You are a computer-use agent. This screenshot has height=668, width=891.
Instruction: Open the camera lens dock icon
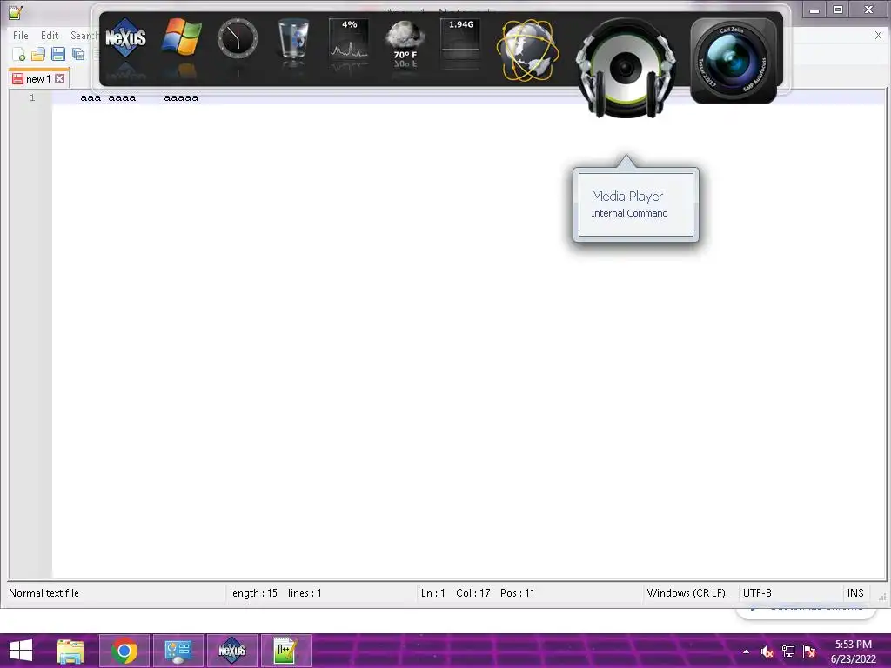click(x=733, y=61)
